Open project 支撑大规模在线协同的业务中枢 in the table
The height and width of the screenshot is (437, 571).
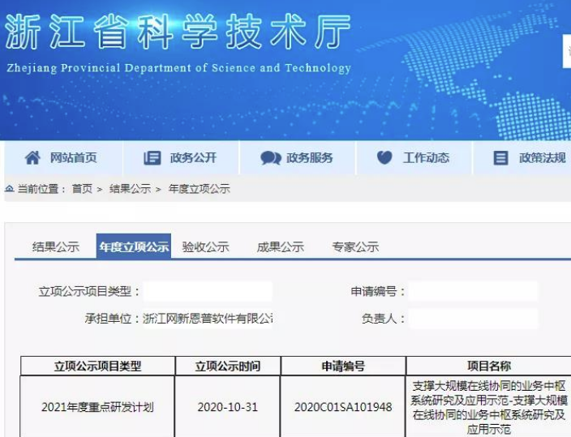pyautogui.click(x=488, y=407)
